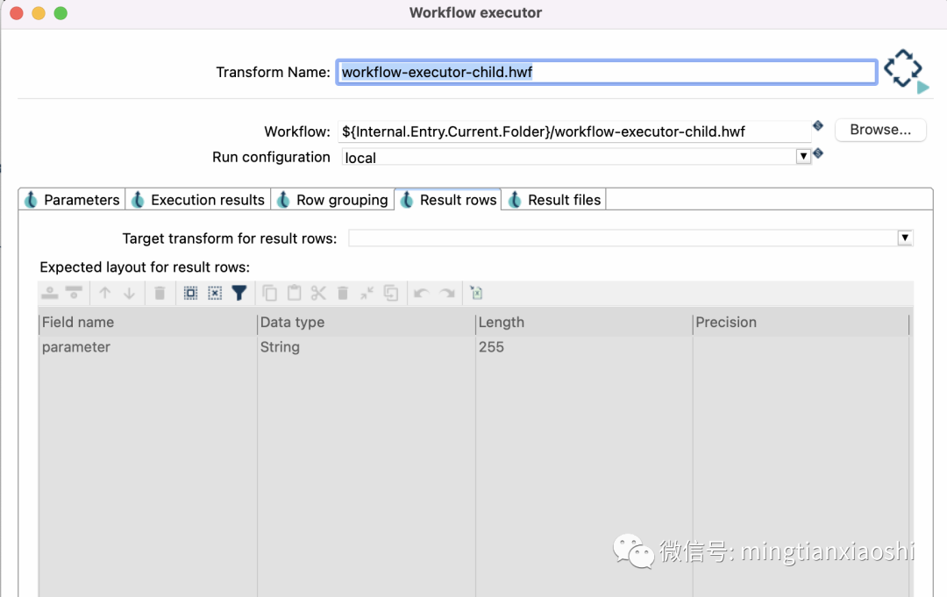The height and width of the screenshot is (597, 947).
Task: Switch to the Result files tab
Action: (554, 200)
